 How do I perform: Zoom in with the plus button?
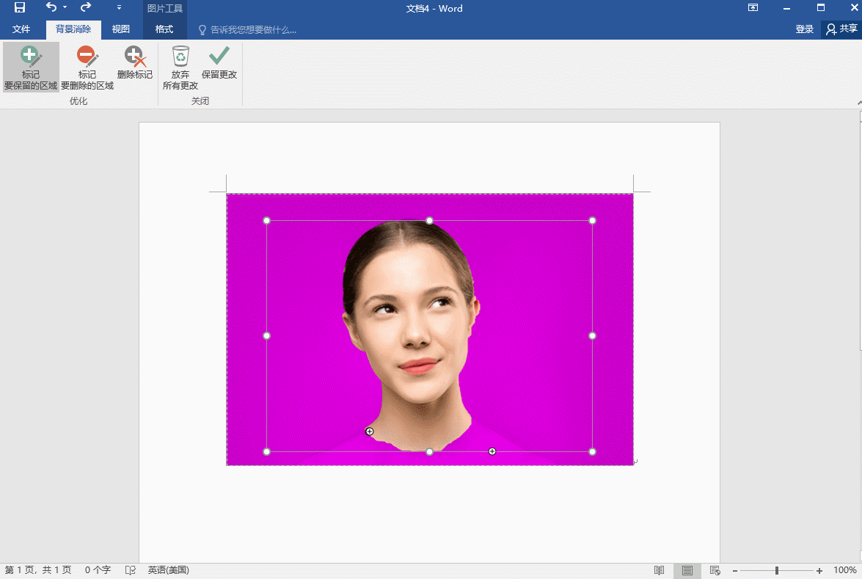pyautogui.click(x=819, y=571)
